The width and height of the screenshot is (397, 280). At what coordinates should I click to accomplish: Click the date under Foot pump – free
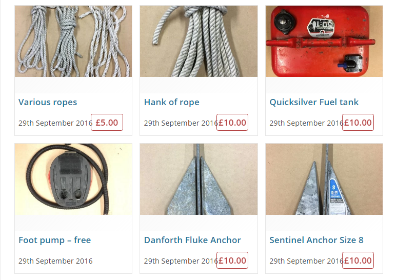point(55,261)
